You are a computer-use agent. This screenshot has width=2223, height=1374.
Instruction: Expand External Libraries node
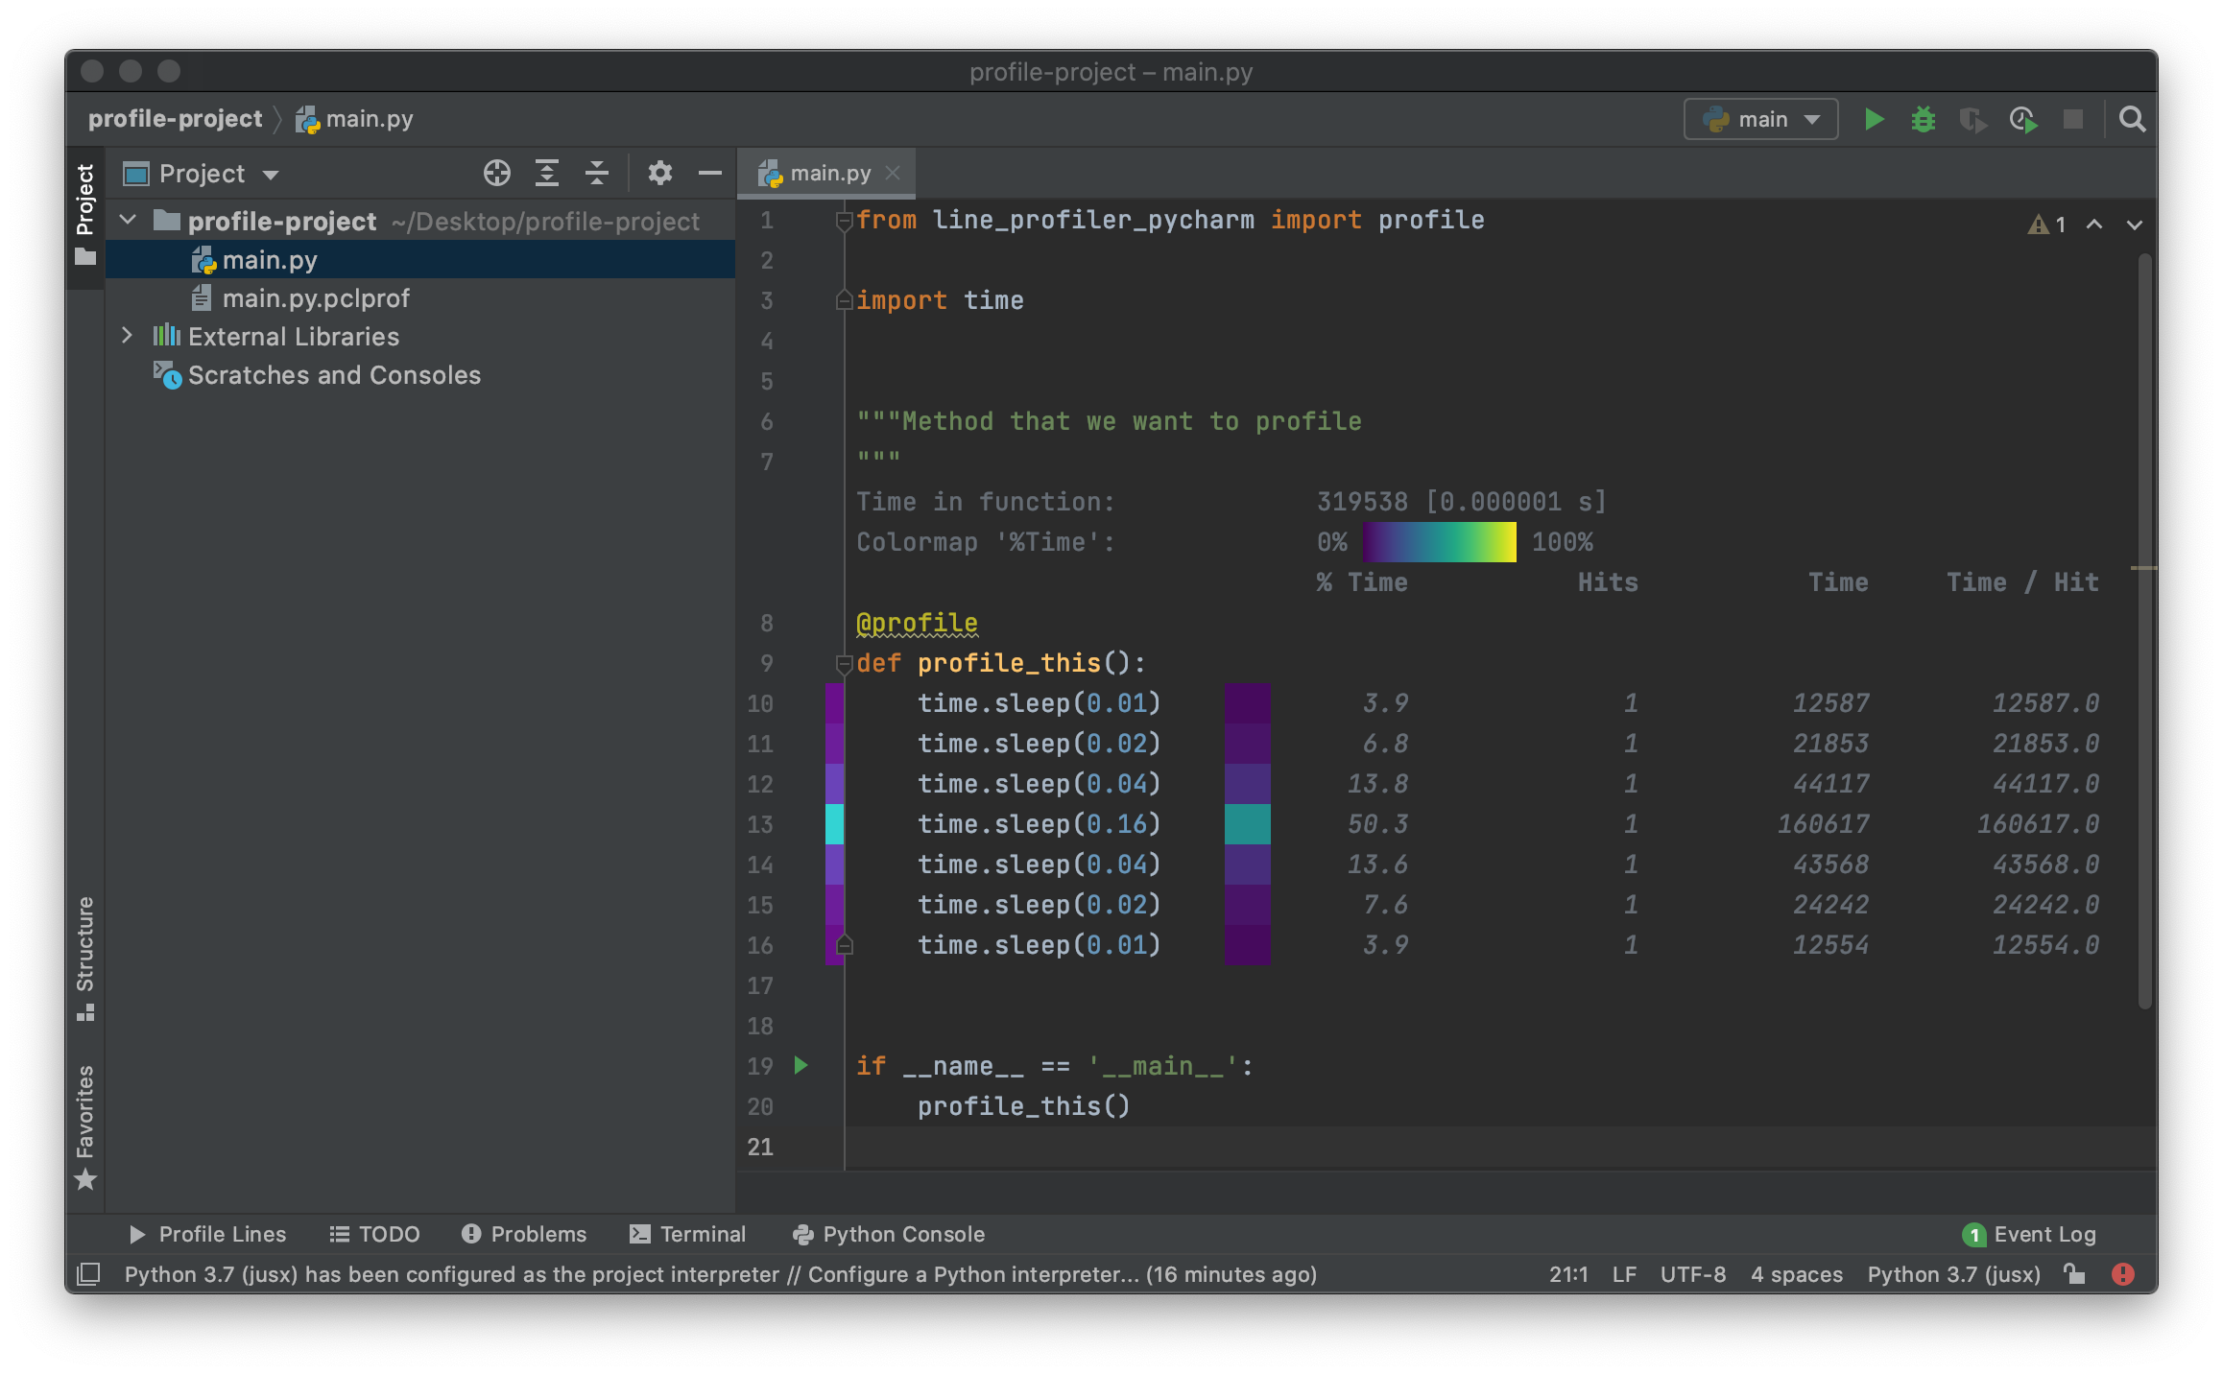click(128, 336)
